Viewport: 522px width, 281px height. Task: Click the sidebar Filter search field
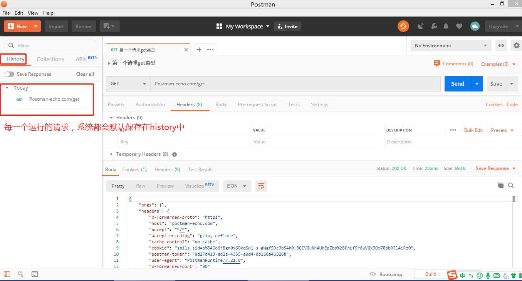coord(51,45)
